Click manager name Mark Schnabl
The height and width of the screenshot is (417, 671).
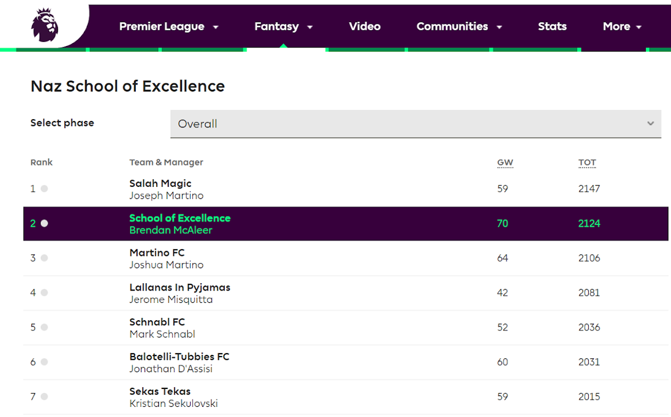[x=162, y=335]
